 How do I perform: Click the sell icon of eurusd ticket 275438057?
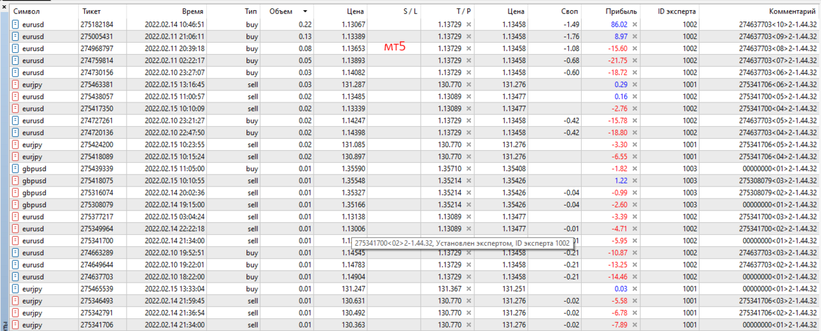click(x=16, y=96)
